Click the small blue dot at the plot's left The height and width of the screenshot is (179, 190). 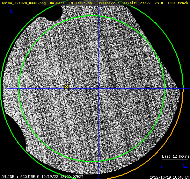pos(162,167)
